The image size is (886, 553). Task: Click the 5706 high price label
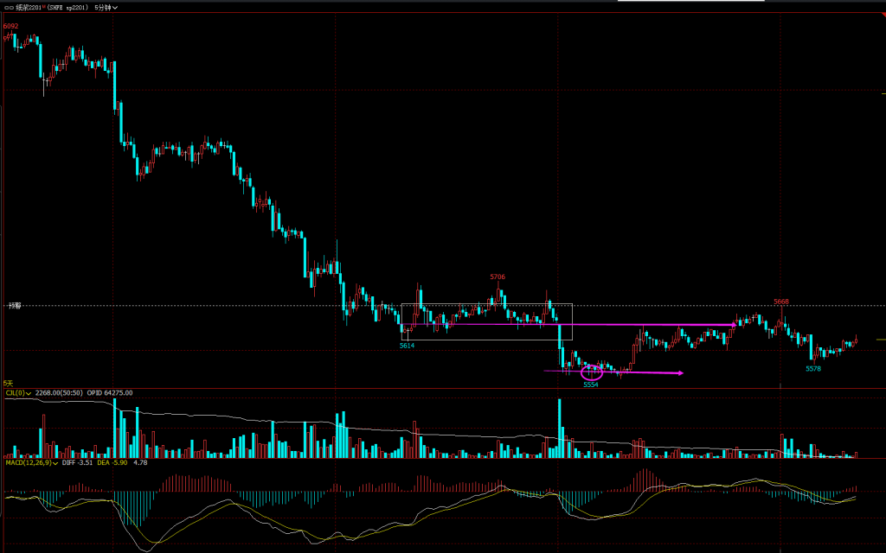click(497, 277)
